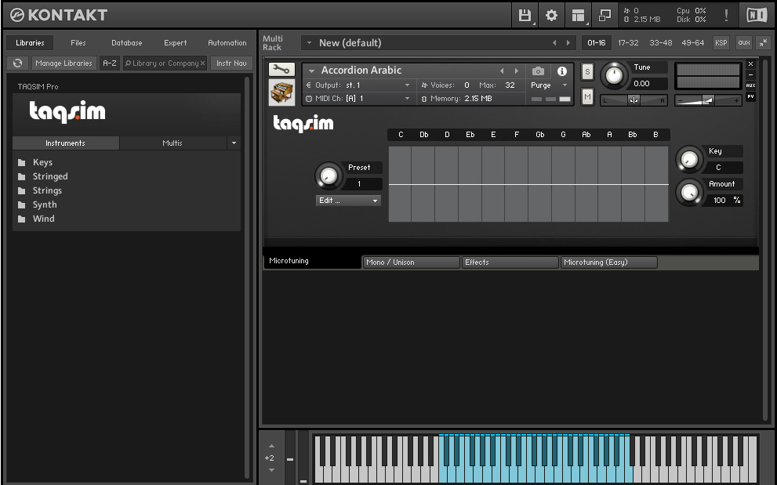Open the Mono / Unison tab
Viewport: 777px width, 485px height.
click(411, 262)
